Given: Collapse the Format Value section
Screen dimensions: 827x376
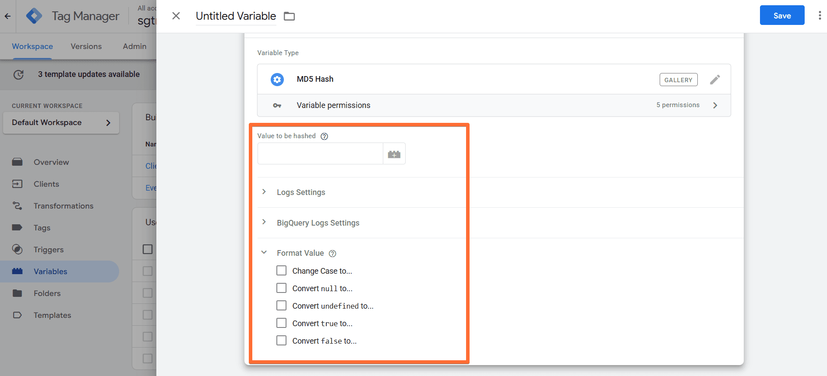Looking at the screenshot, I should tap(264, 252).
